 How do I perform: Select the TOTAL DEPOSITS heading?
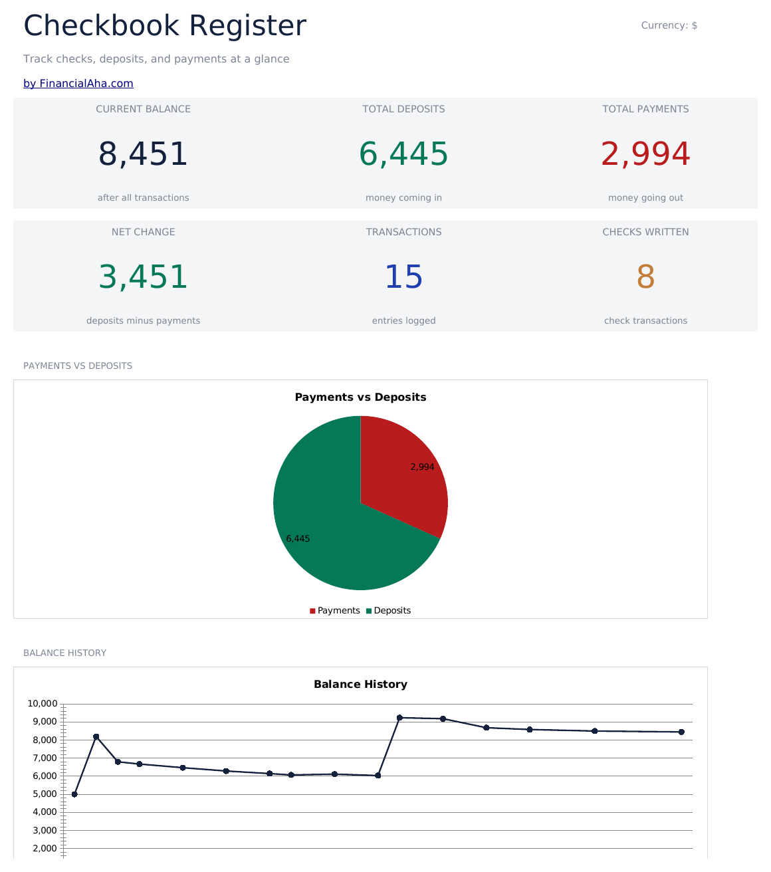coord(403,109)
